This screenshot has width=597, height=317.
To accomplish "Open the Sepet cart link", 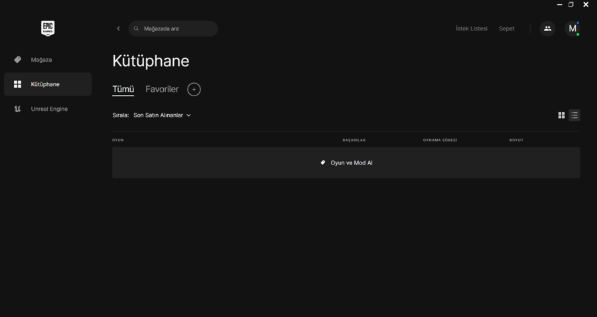I will (x=507, y=29).
